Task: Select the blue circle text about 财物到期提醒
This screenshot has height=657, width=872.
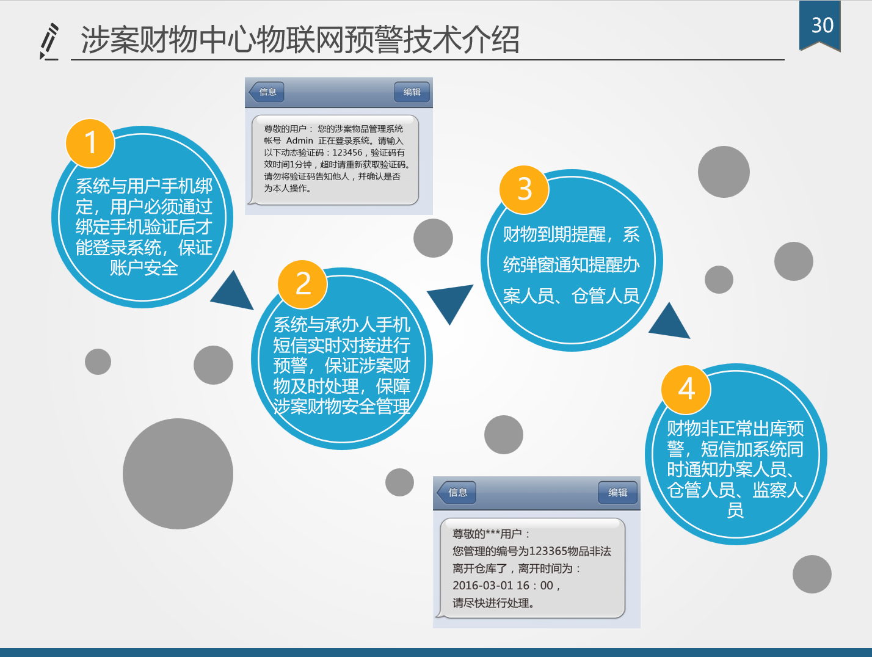Action: click(x=571, y=265)
